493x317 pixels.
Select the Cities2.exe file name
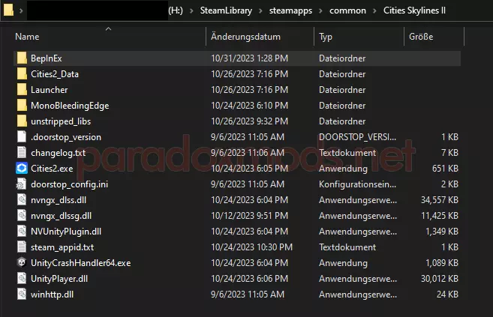coord(52,169)
